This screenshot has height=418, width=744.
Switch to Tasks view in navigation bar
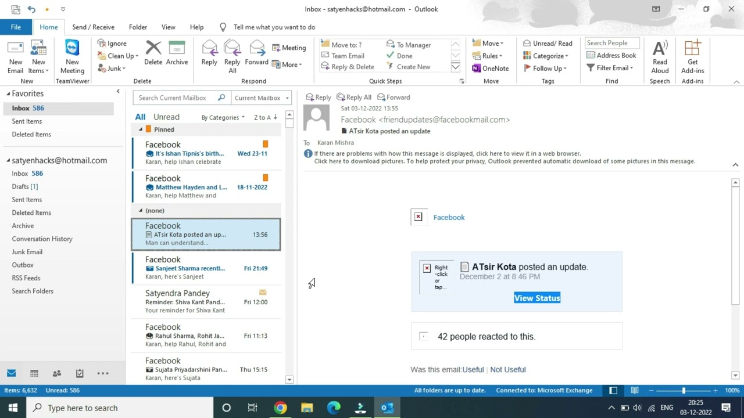pyautogui.click(x=80, y=373)
